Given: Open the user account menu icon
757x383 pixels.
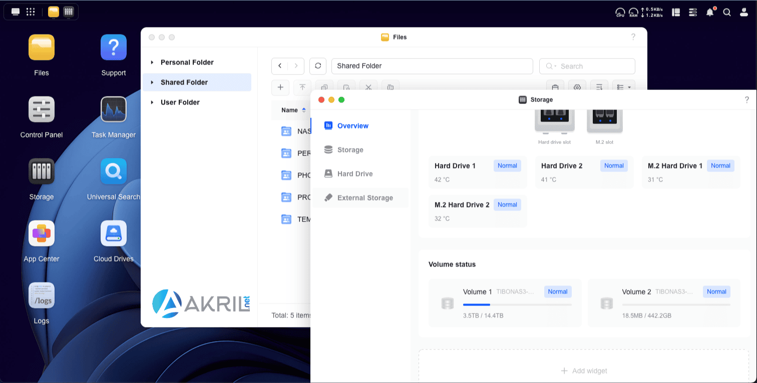Looking at the screenshot, I should 744,12.
